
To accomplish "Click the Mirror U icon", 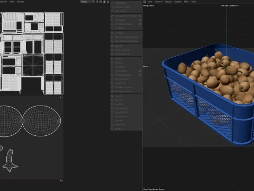I will pos(112,59).
